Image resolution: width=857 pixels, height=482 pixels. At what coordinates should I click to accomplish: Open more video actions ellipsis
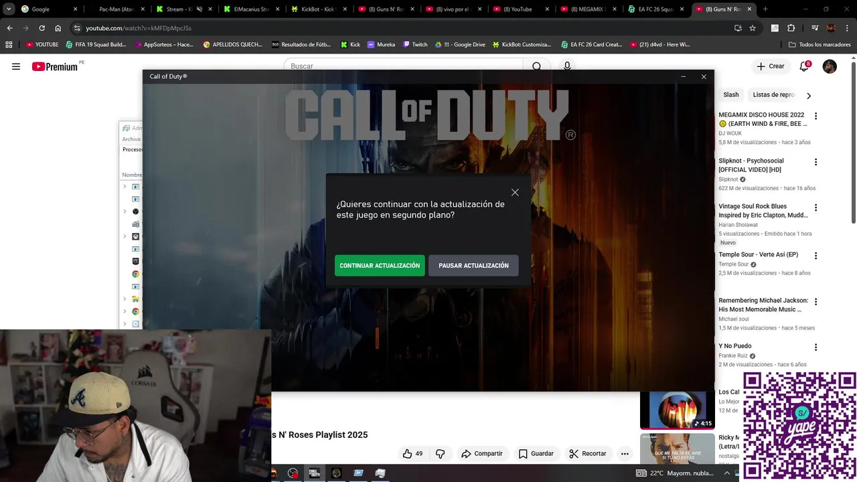pyautogui.click(x=625, y=453)
